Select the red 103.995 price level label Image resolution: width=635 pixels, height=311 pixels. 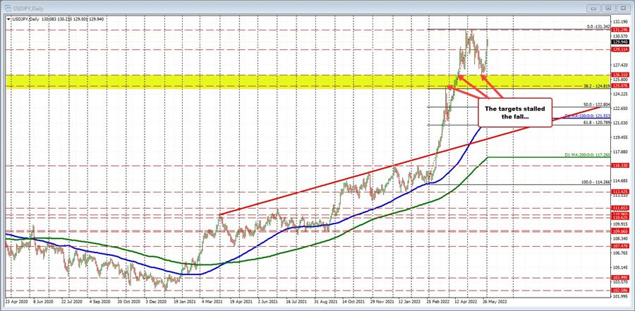pyautogui.click(x=620, y=277)
